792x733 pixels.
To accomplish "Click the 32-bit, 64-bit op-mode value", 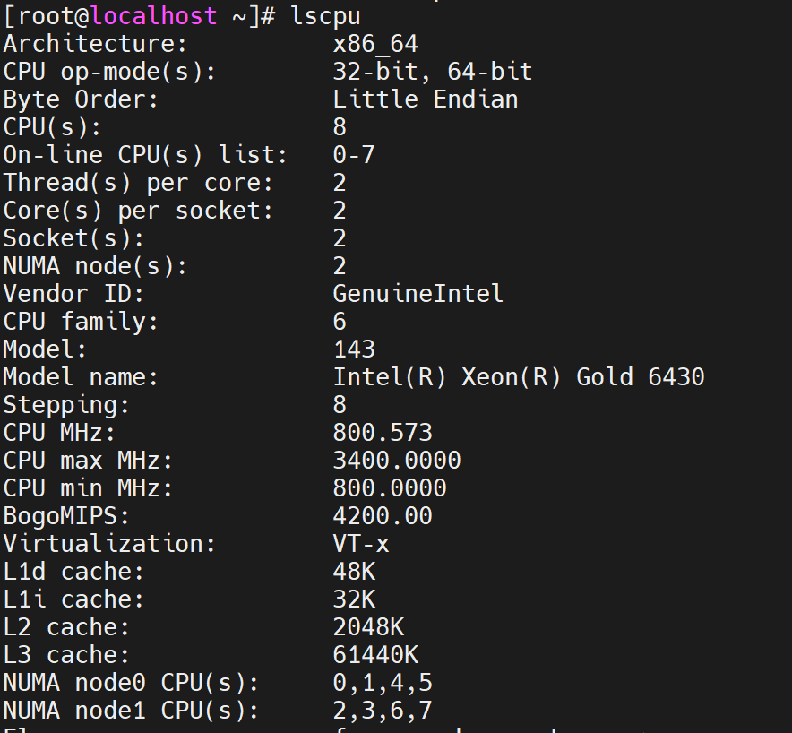I will [433, 72].
